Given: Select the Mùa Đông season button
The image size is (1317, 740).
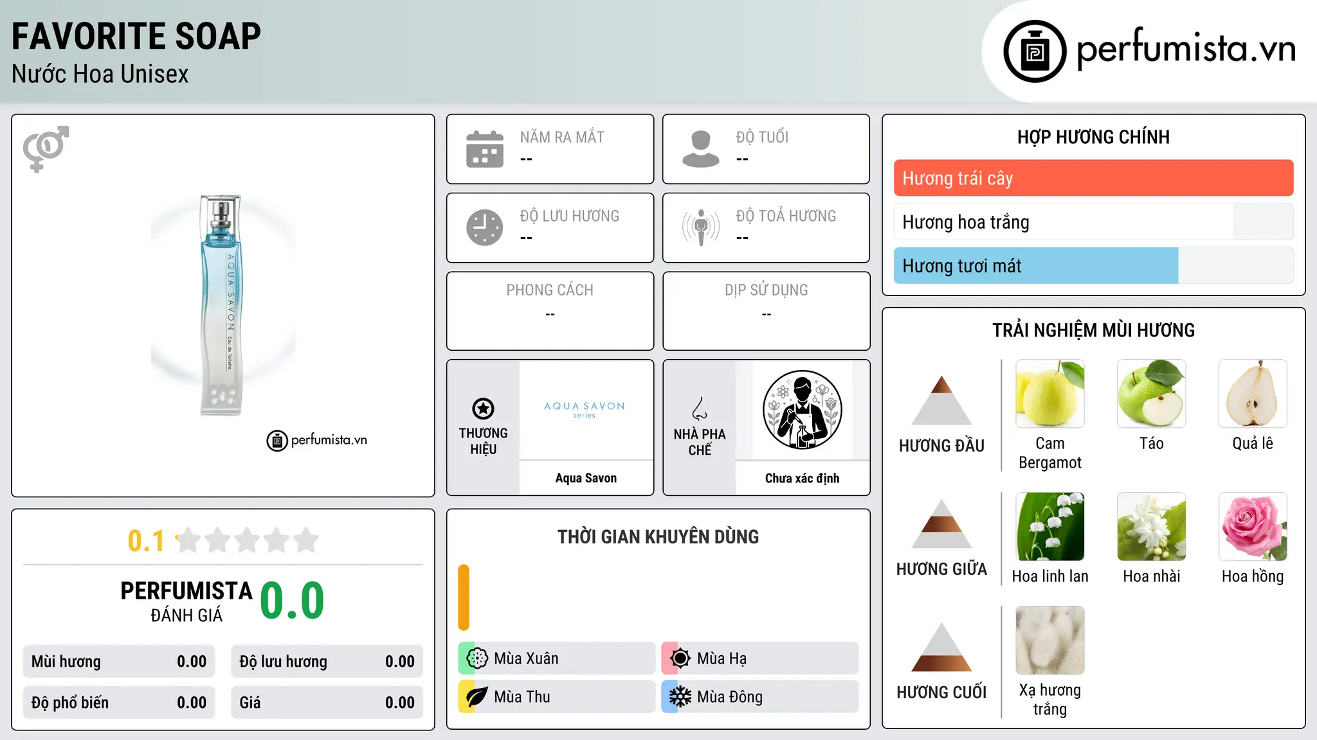Looking at the screenshot, I should click(760, 697).
